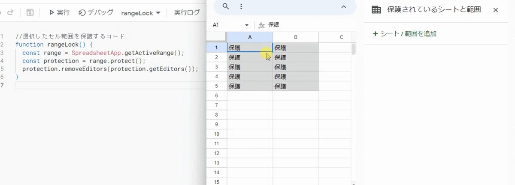Click code line with range.protect()
The width and height of the screenshot is (515, 185).
coord(84,61)
